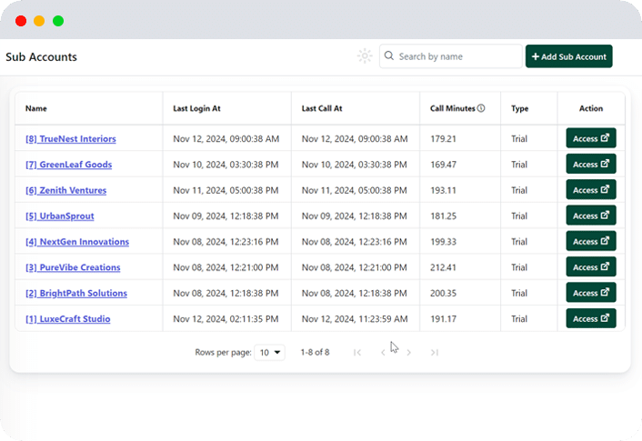Viewport: 642px width, 441px height.
Task: Click the Search by name field
Action: click(451, 56)
